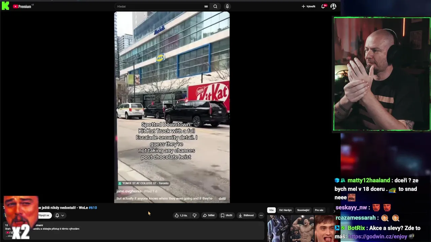Open the on-screen keyboard icon in search
This screenshot has height=242, width=431.
click(x=206, y=6)
